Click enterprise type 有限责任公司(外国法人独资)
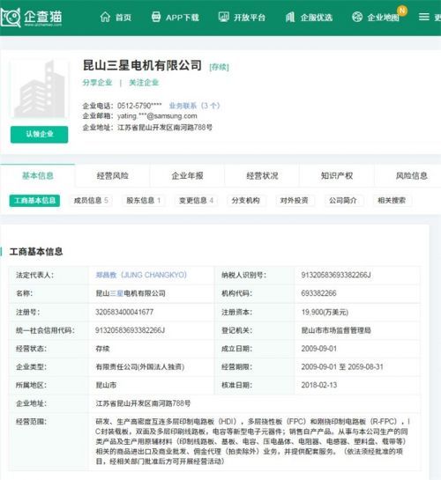Screen dimensions: 441x480 [x=140, y=366]
